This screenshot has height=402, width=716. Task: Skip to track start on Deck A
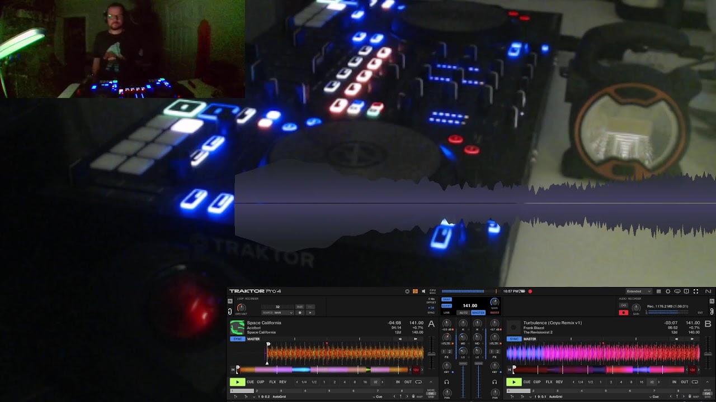pyautogui.click(x=233, y=370)
